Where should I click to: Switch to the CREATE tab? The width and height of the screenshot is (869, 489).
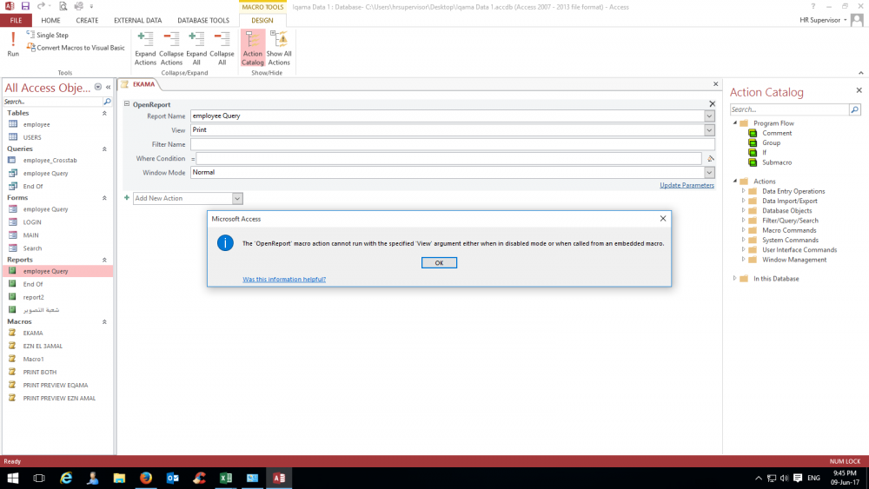coord(87,20)
